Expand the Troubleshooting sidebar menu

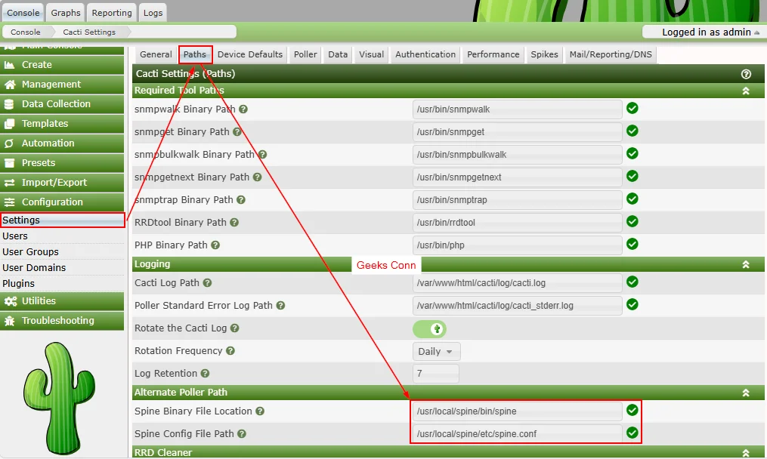click(57, 321)
